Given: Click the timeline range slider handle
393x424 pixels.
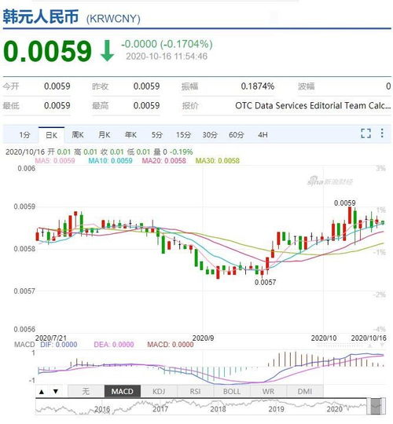Looking at the screenshot, I should coord(376,406).
